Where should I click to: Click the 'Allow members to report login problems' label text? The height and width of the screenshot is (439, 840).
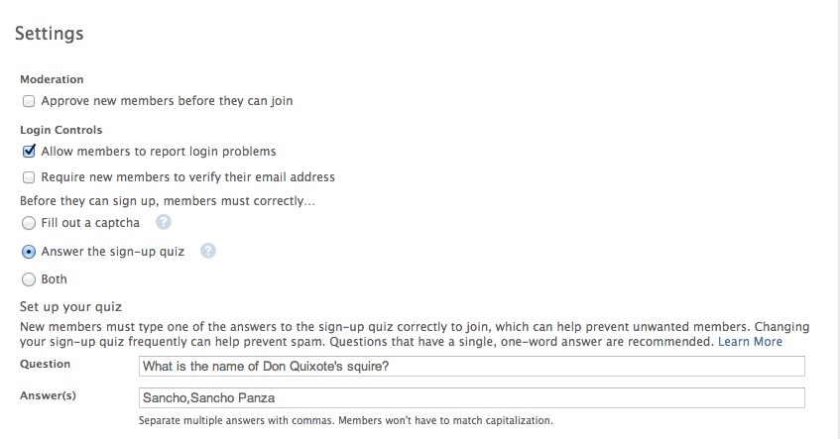[159, 152]
